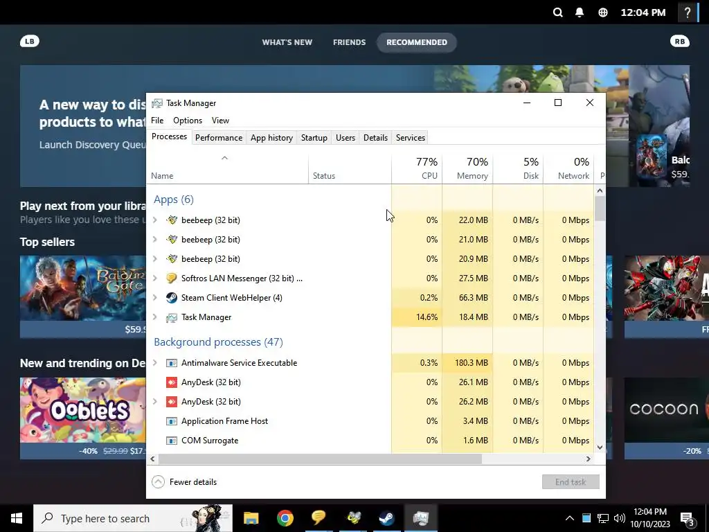Open Google Chrome from the taskbar
This screenshot has width=709, height=532.
point(285,518)
